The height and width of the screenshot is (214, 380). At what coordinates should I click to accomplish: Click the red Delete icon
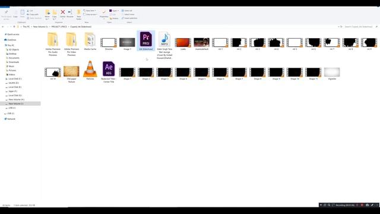[x=63, y=12]
